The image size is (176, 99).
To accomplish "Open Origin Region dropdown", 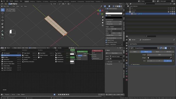I will 116,27.
